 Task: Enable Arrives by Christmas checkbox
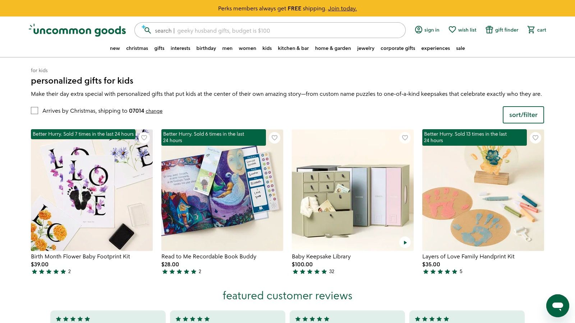(34, 111)
